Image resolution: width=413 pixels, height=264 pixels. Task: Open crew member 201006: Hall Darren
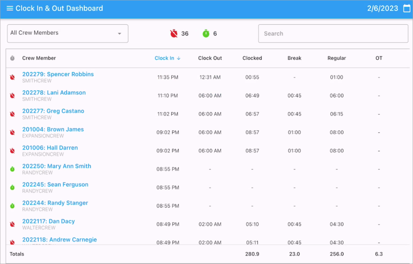pos(50,148)
